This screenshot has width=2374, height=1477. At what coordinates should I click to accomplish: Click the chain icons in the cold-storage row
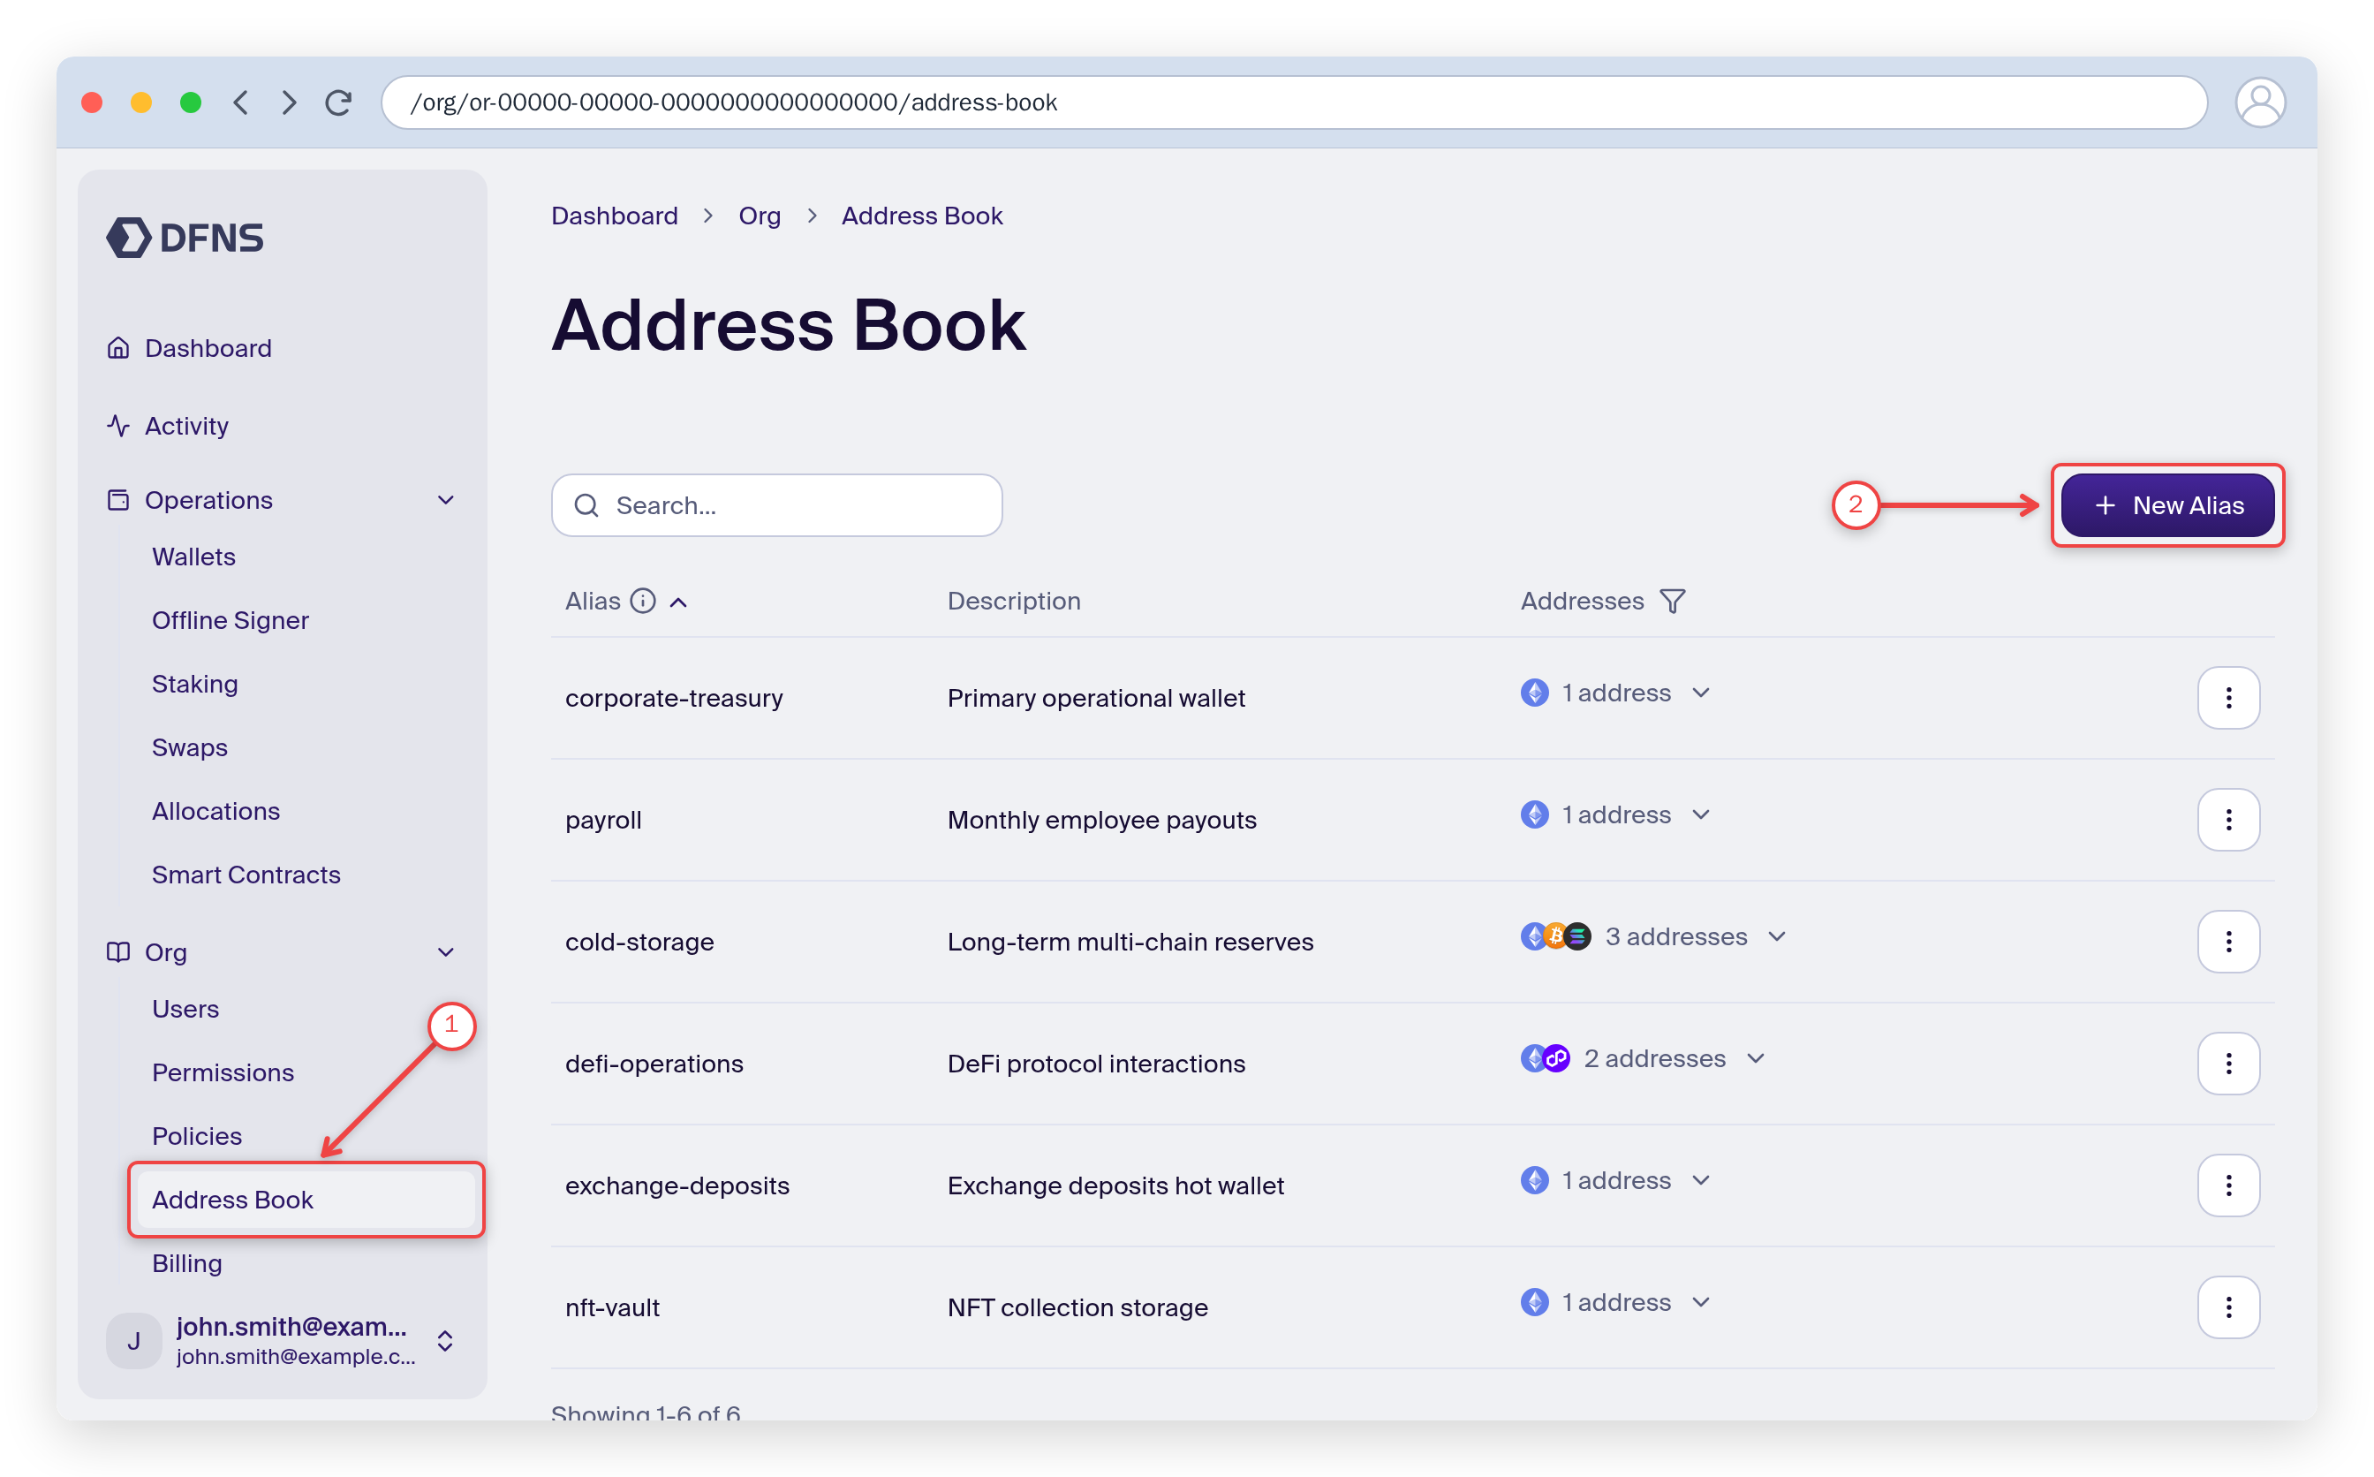click(1555, 936)
